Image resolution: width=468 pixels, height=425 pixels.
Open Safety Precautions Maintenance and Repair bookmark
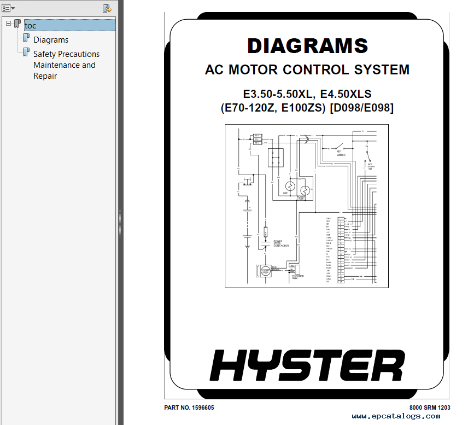pos(66,65)
